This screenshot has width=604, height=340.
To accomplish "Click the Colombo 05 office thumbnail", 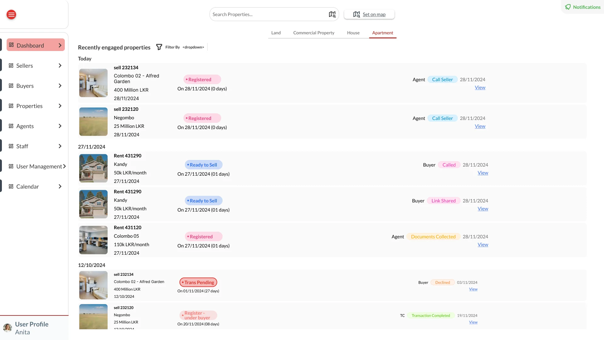I will coord(93,240).
